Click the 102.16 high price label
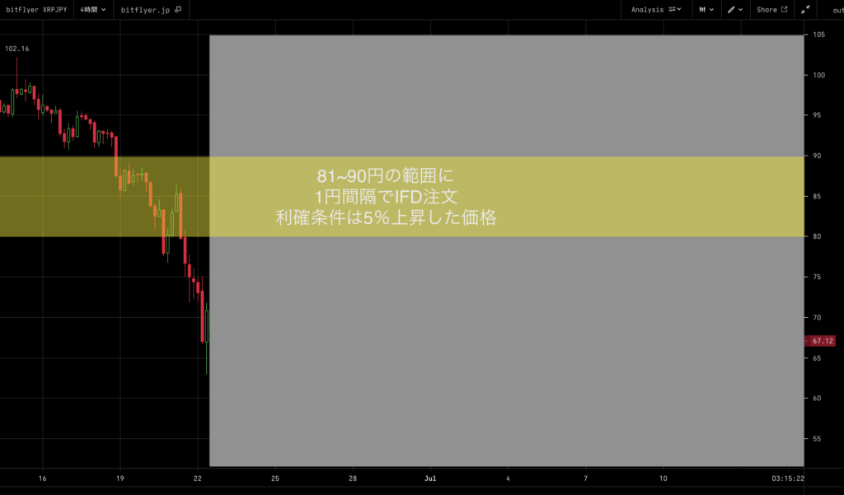 click(x=17, y=49)
